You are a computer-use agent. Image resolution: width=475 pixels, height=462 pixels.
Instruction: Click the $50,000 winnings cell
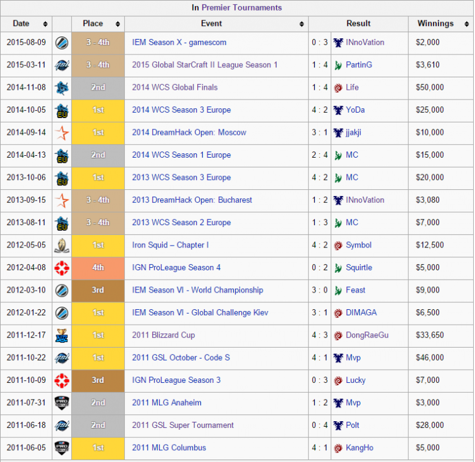(x=430, y=88)
